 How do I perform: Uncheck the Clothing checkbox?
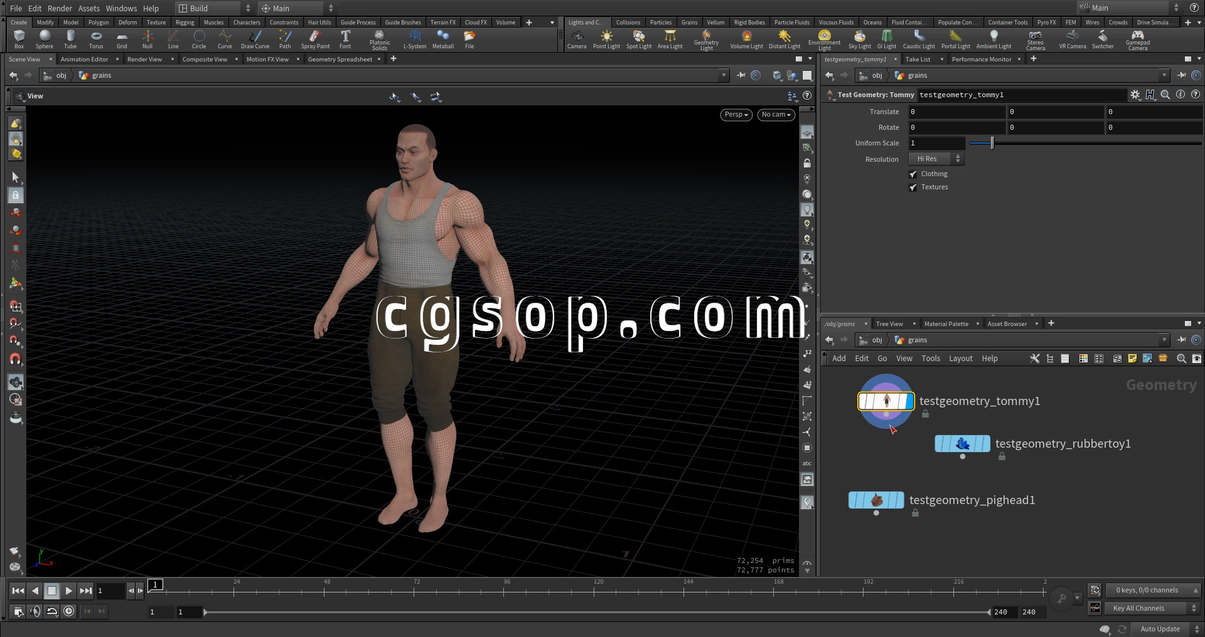pos(913,174)
